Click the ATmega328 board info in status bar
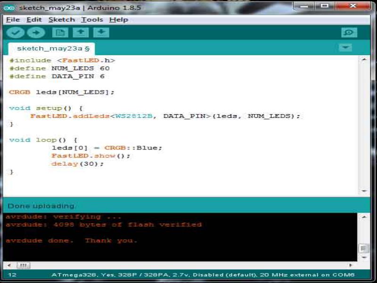 coord(203,275)
